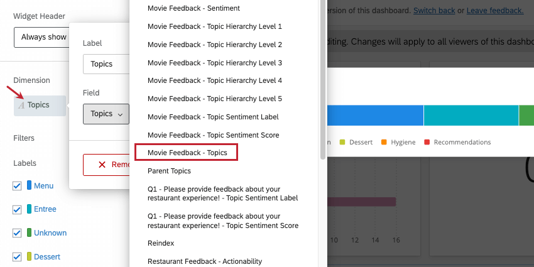This screenshot has width=534, height=267.
Task: Select 'Movie Feedback - Topics' from list
Action: pos(186,153)
